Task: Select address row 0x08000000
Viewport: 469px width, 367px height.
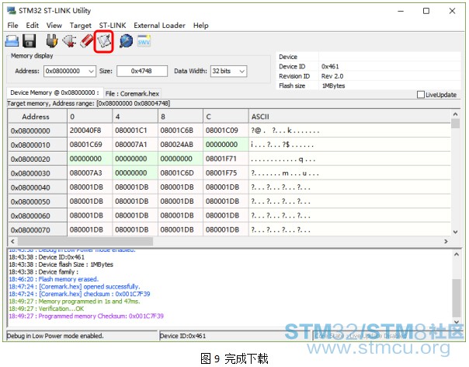Action: 37,131
